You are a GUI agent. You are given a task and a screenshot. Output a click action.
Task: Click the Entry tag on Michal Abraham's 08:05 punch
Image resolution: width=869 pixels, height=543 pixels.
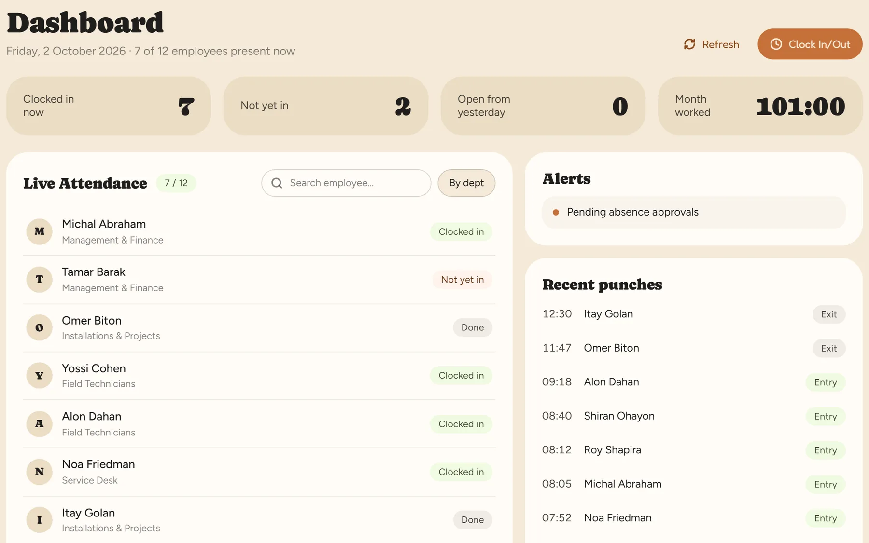(826, 484)
